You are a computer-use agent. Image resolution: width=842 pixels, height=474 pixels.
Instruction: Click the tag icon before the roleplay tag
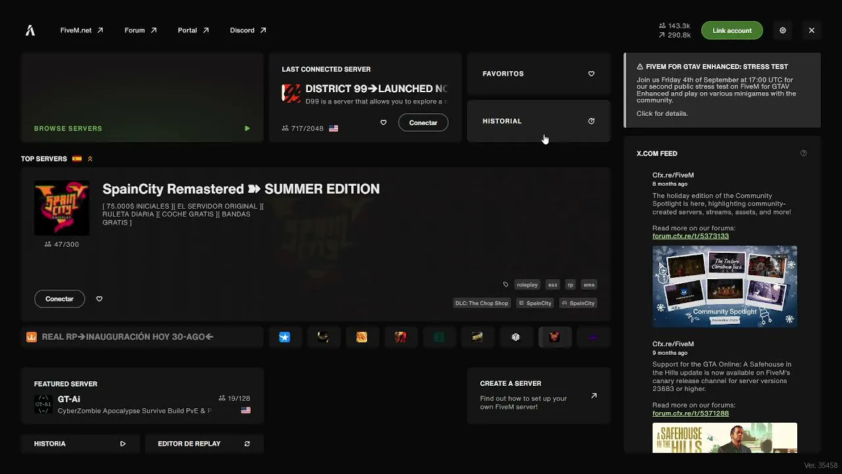point(506,285)
